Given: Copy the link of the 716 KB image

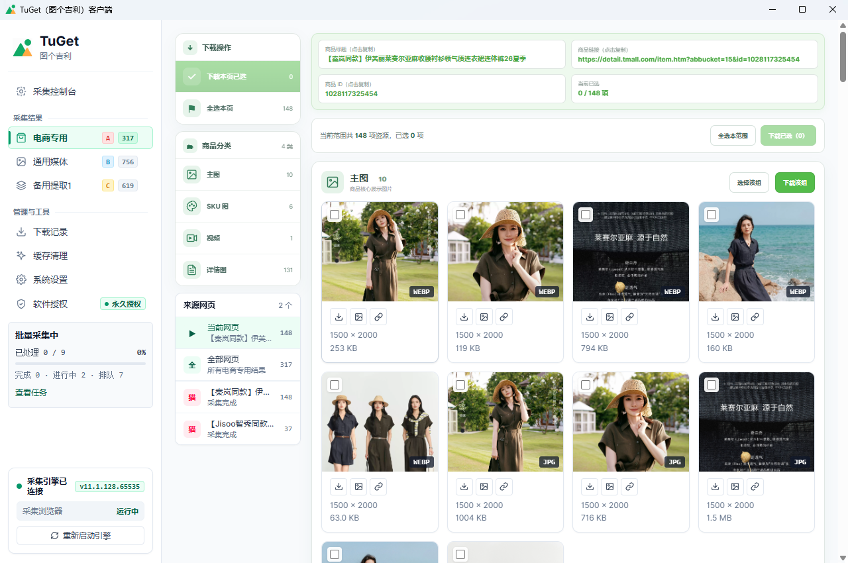Looking at the screenshot, I should 629,487.
